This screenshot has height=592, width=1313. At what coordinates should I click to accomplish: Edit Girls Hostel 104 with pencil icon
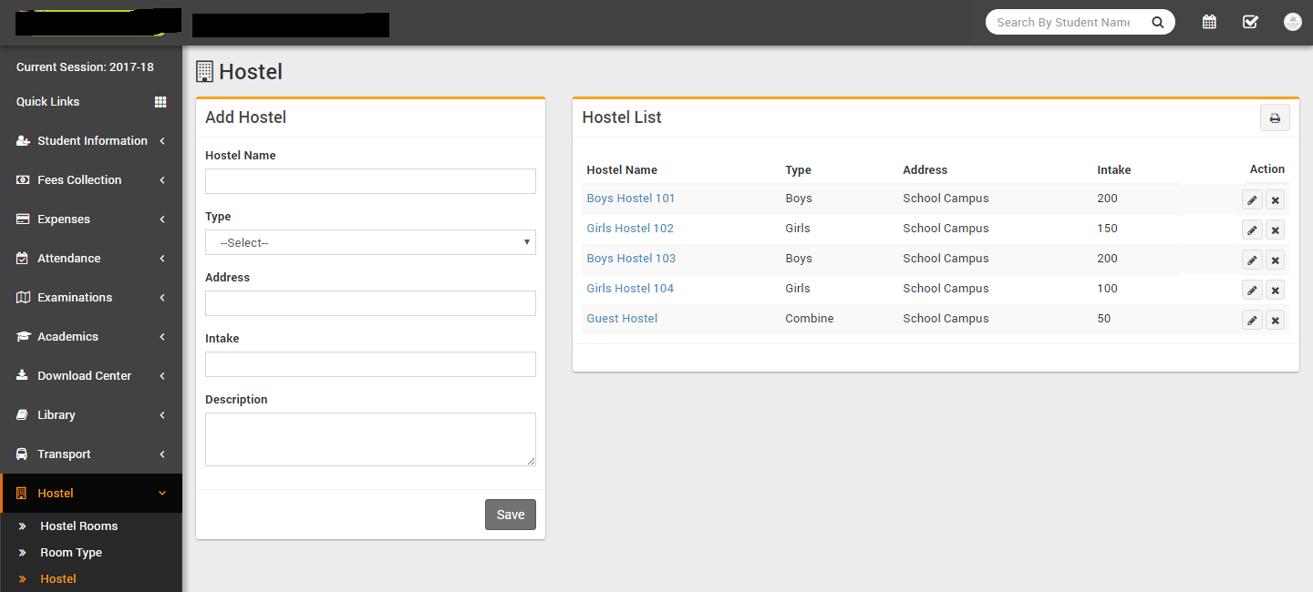point(1252,291)
